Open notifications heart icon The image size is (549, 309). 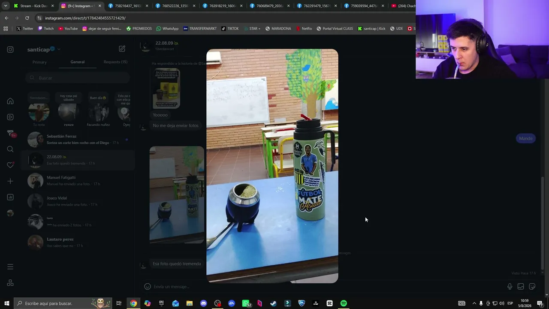pos(10,165)
